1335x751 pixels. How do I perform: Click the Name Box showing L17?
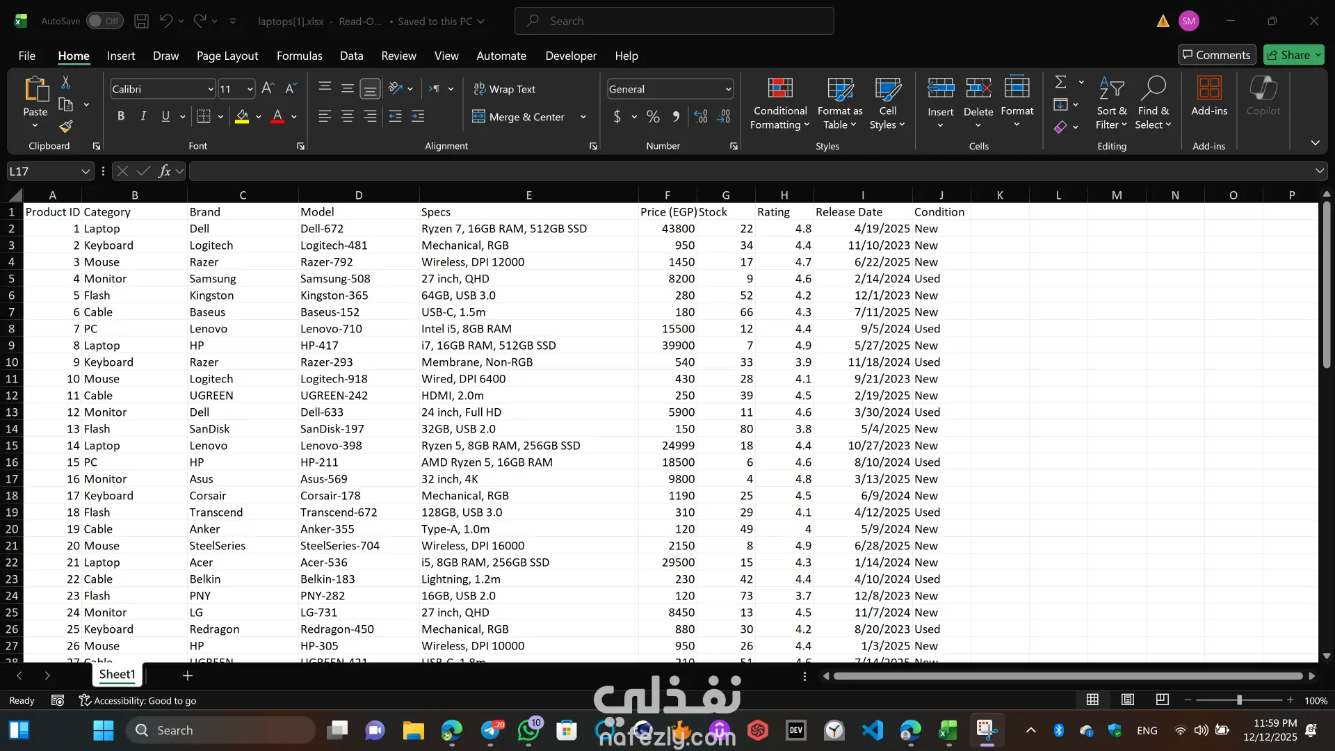(43, 171)
